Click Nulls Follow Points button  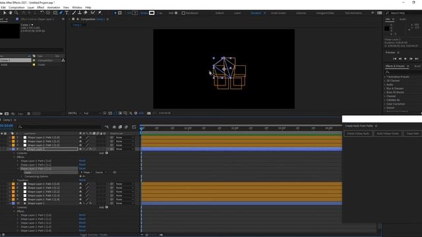point(388,134)
